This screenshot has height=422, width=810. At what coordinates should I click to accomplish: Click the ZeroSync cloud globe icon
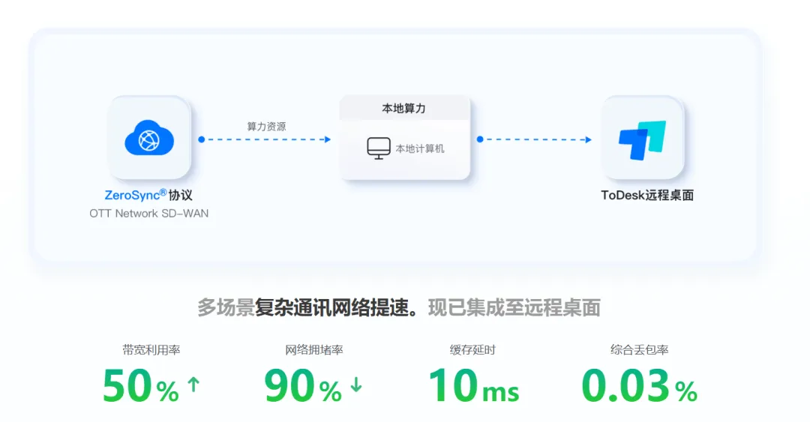point(149,137)
